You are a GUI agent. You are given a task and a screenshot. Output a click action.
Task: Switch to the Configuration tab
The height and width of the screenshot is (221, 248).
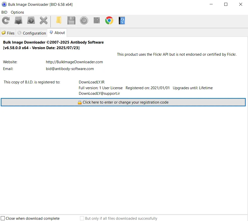coord(32,33)
